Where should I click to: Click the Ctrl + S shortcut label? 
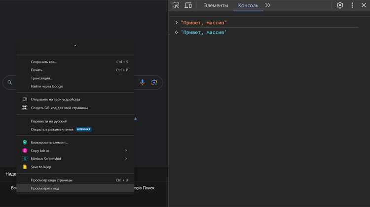(x=122, y=62)
